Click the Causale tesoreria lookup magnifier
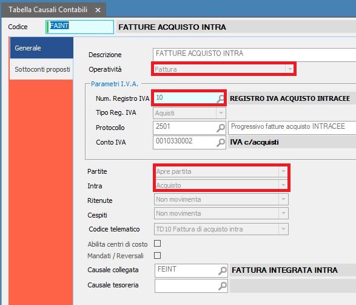Viewport: 356px width, 305px height. coord(223,286)
